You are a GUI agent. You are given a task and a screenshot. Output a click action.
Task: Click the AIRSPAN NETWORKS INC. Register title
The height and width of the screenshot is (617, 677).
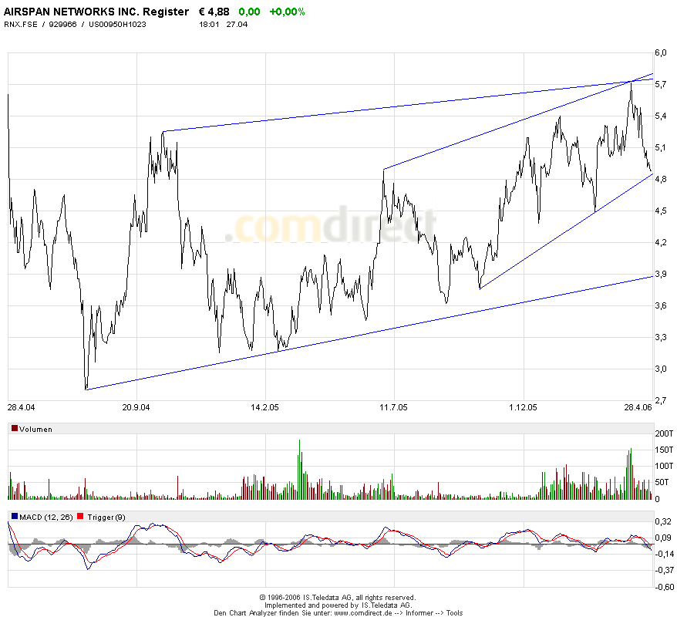(96, 12)
